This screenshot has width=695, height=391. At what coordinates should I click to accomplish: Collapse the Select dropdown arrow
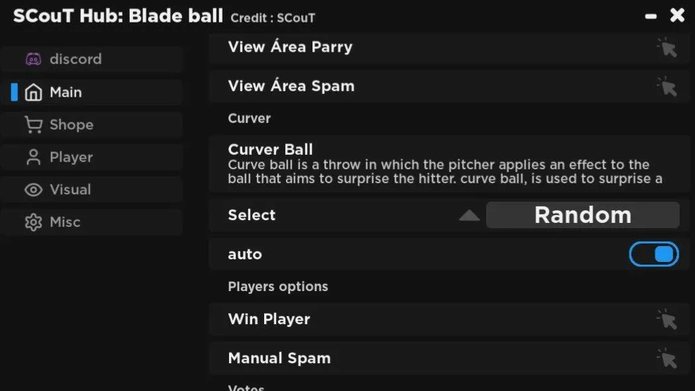point(469,216)
